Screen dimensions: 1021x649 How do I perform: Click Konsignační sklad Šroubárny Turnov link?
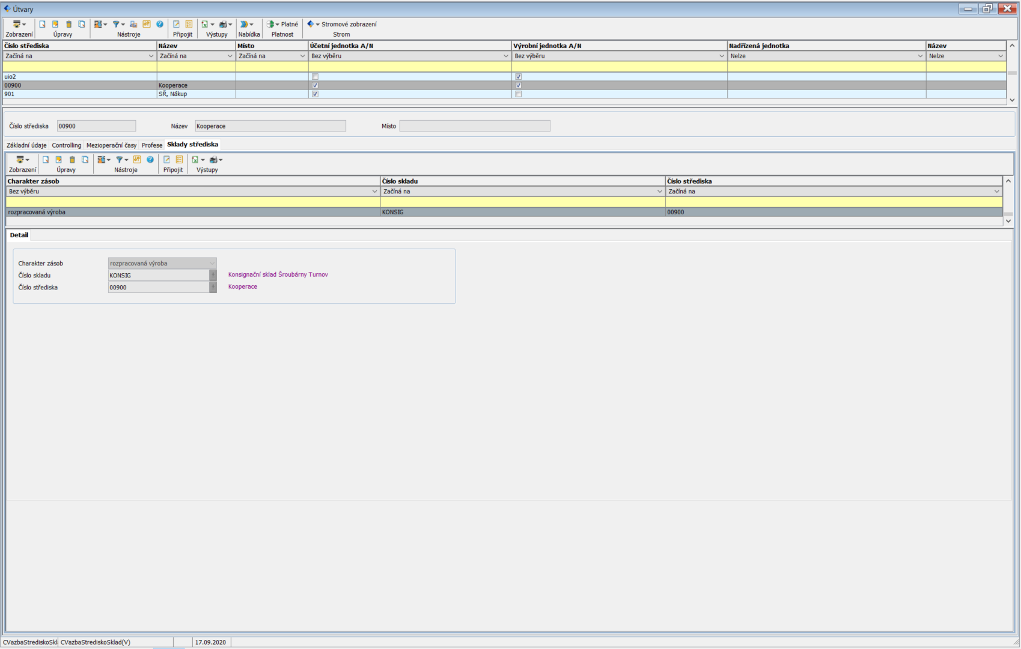278,274
